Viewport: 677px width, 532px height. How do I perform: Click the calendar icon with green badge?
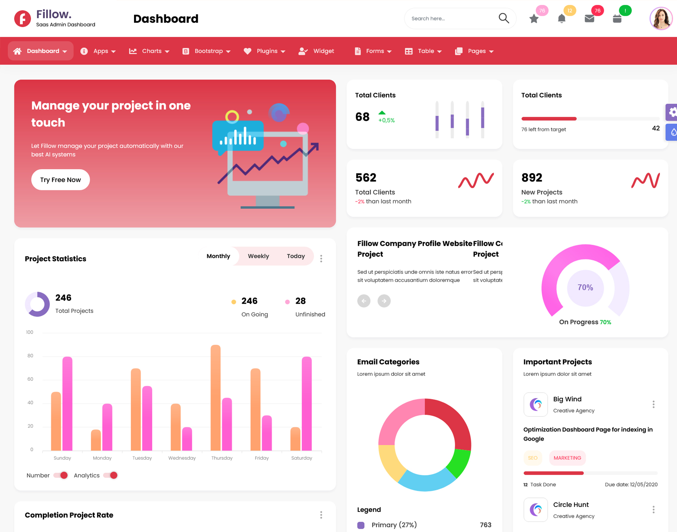(x=617, y=19)
